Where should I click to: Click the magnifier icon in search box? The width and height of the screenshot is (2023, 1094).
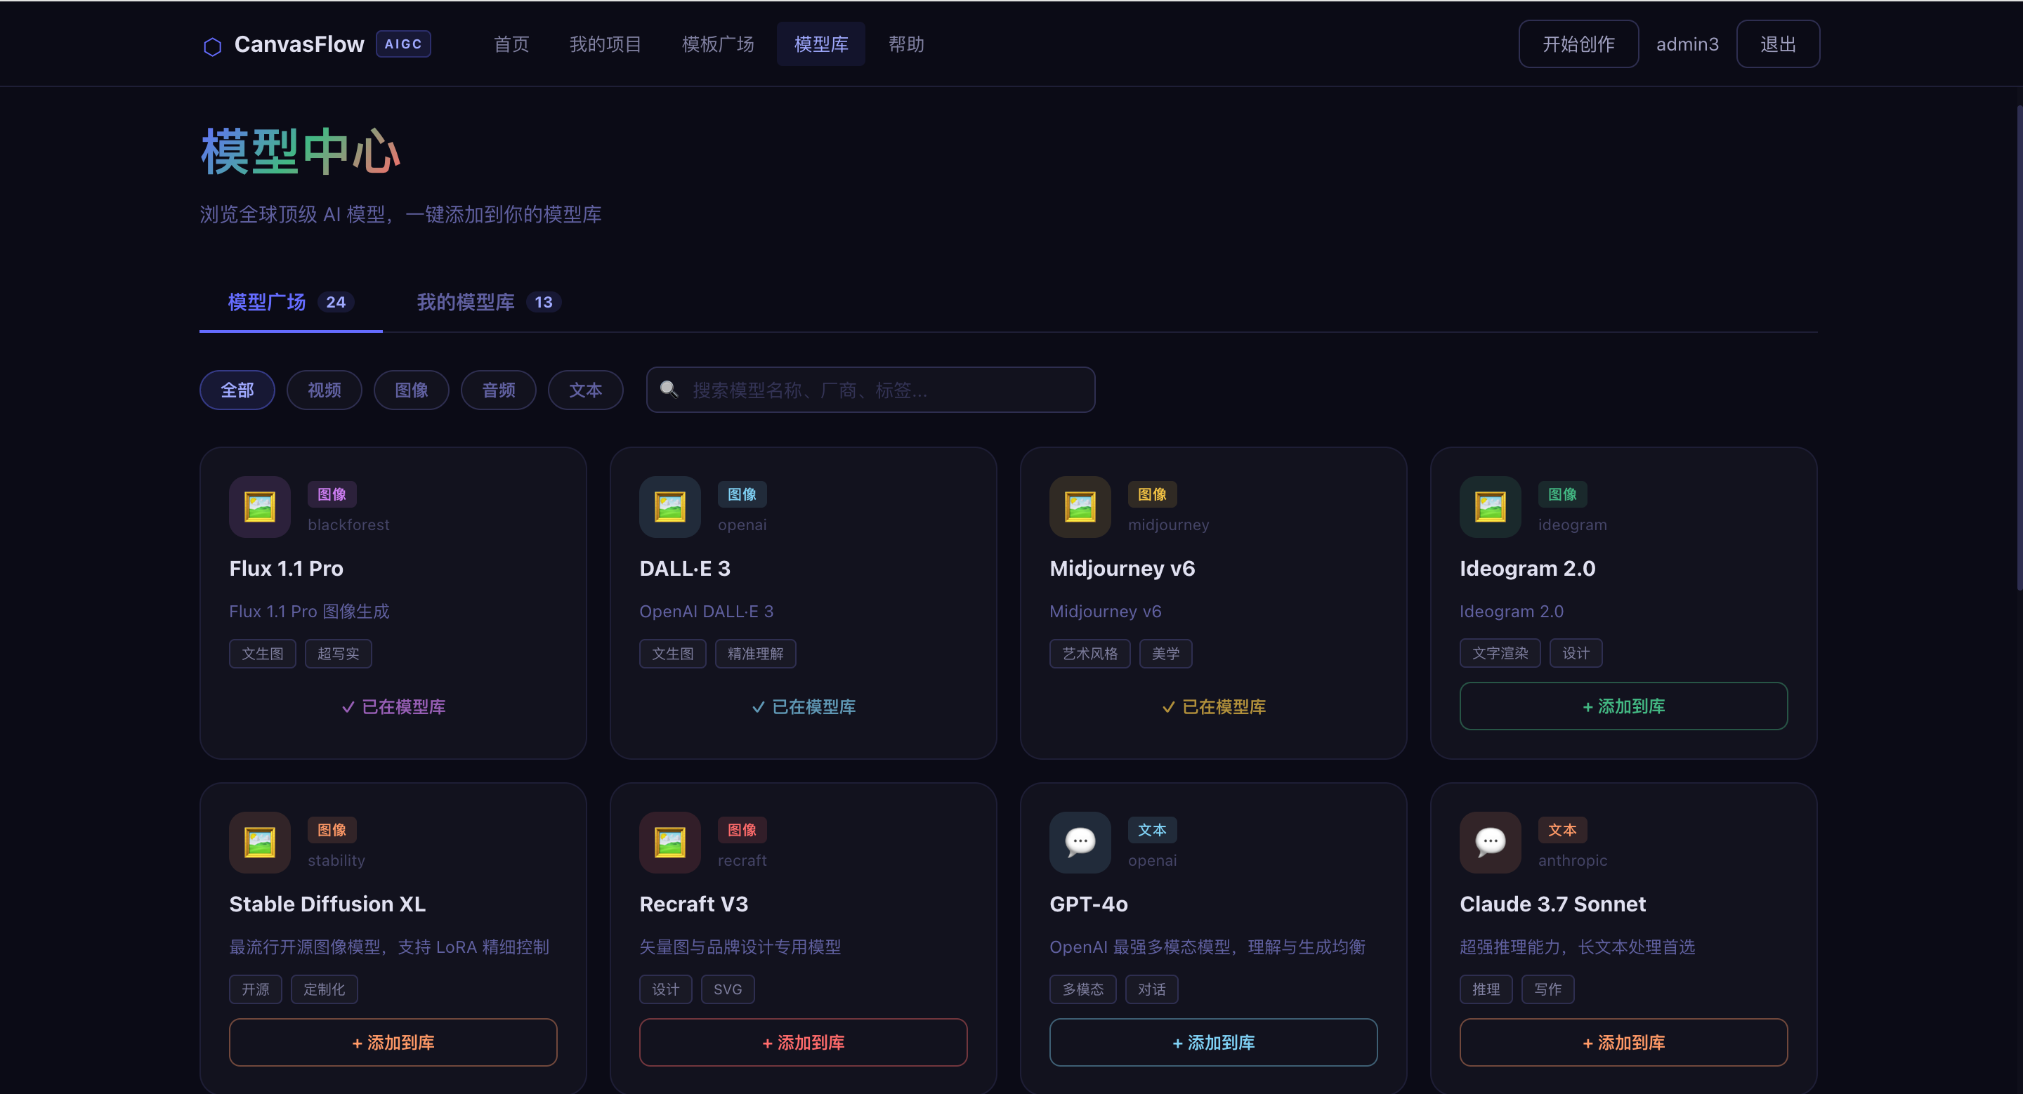(669, 389)
